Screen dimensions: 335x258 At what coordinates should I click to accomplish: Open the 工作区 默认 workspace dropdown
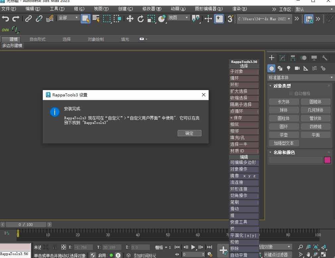(314, 9)
